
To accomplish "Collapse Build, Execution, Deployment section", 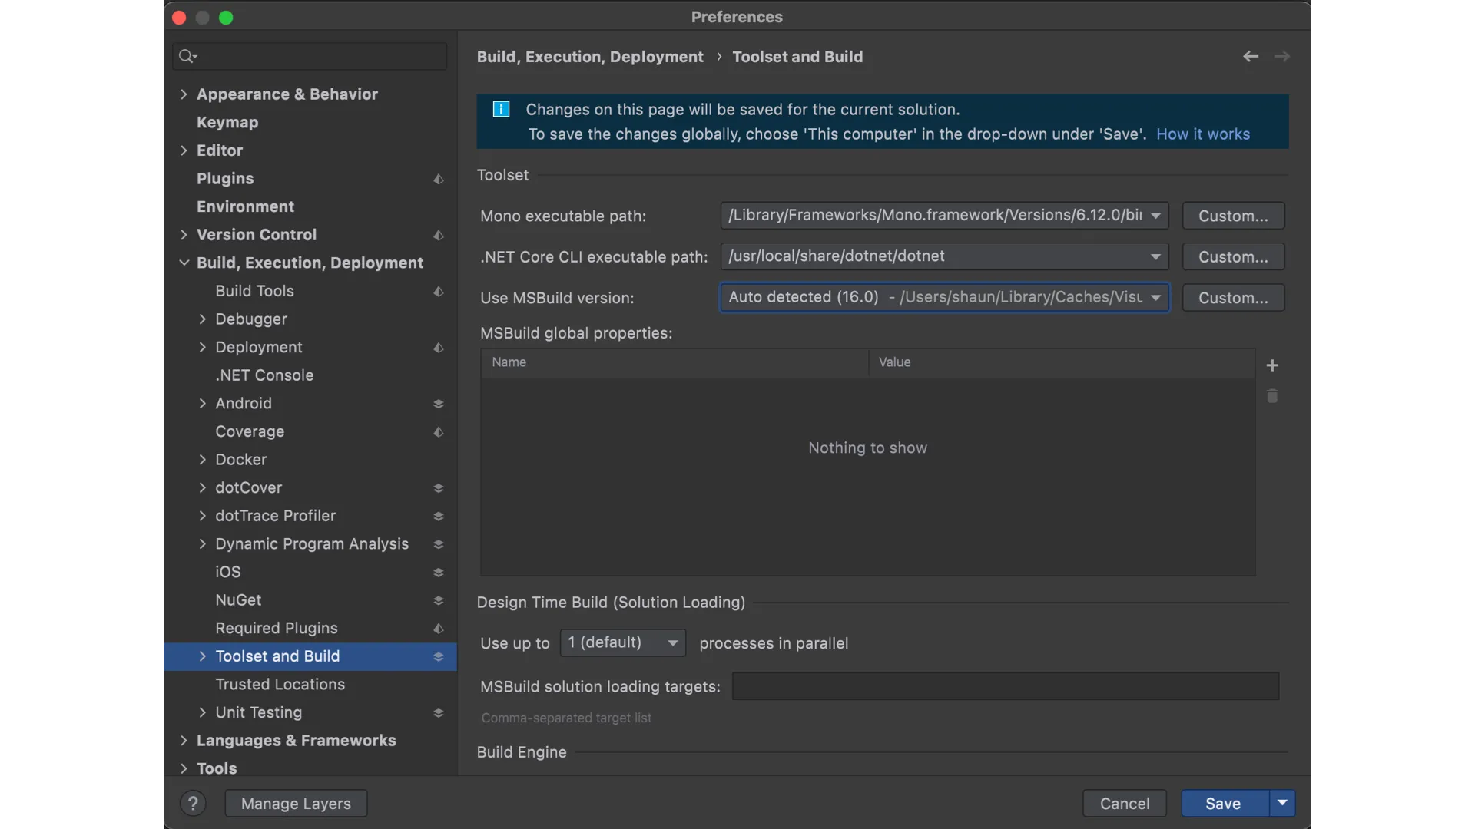I will coord(184,263).
